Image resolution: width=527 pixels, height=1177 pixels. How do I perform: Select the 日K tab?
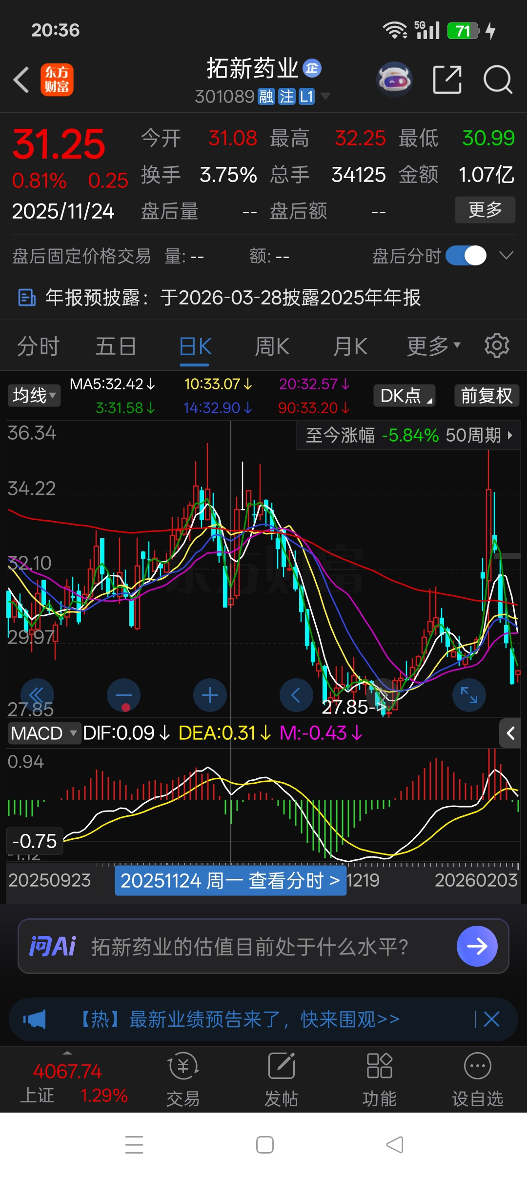(x=195, y=347)
